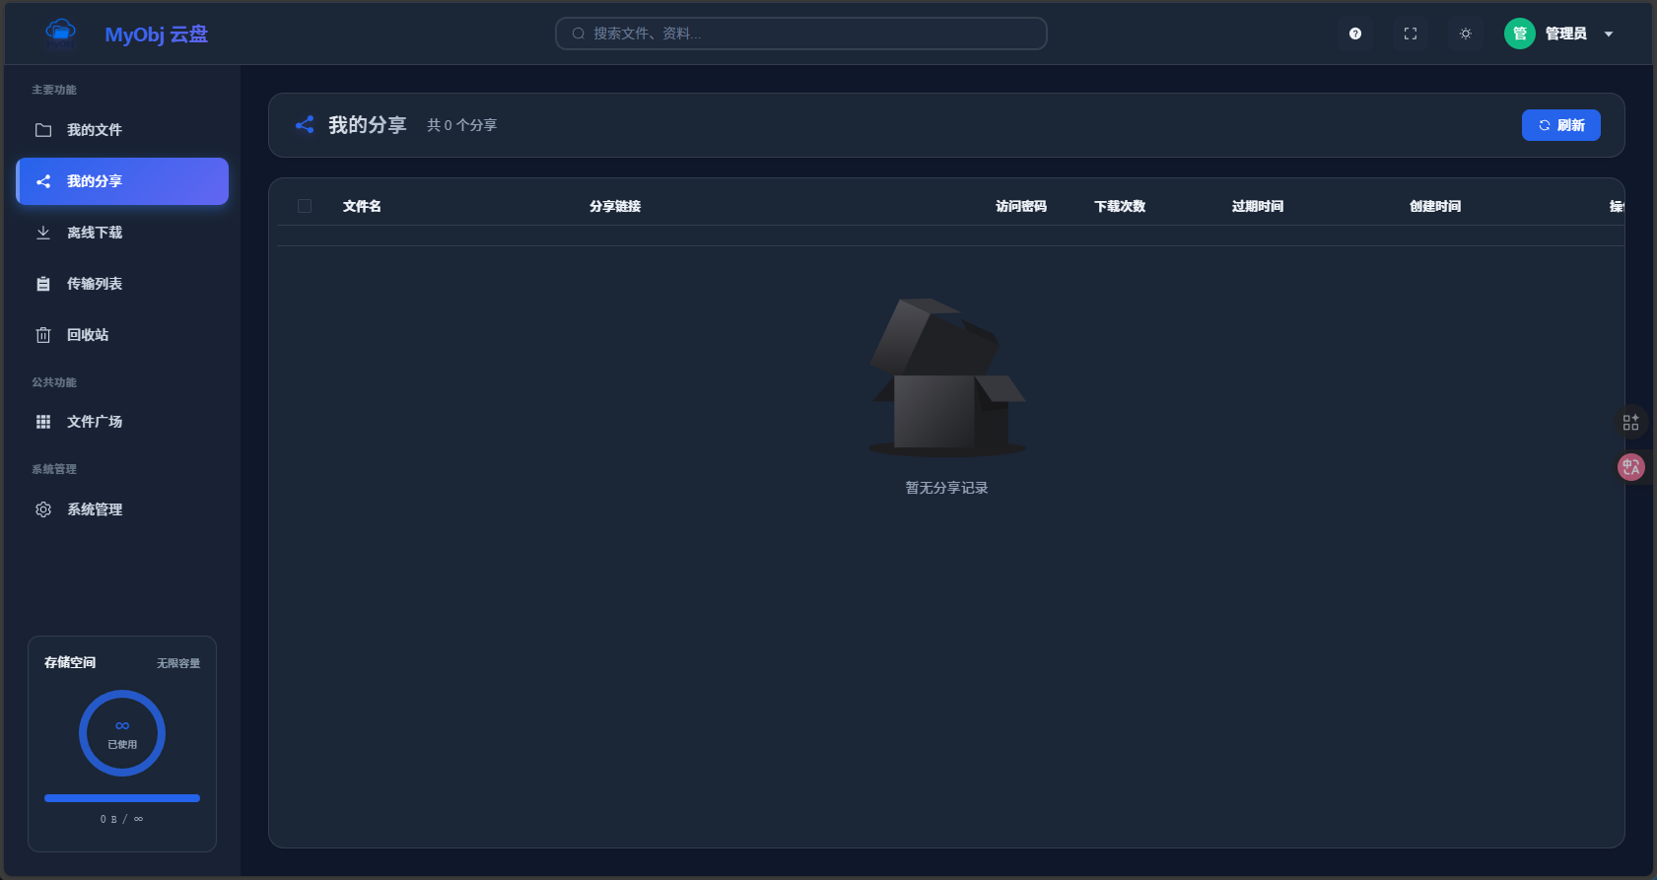Select 我的分享 sidebar item
Viewport: 1657px width, 880px height.
pos(95,181)
